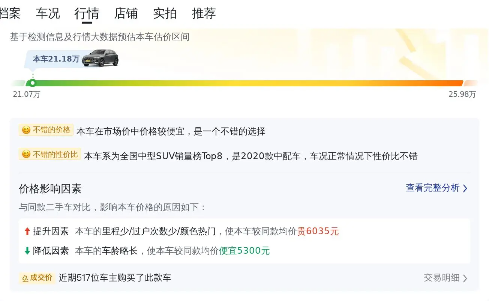Click the green down arrow for 降低因素
This screenshot has width=489, height=301.
[x=27, y=251]
